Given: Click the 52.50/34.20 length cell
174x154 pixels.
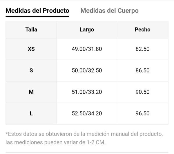Looking at the screenshot, I should point(87,114).
